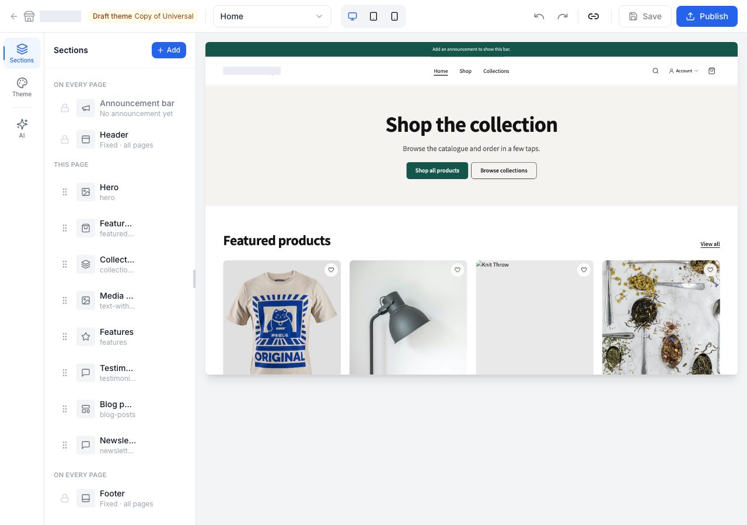Click the Save button

tap(645, 16)
